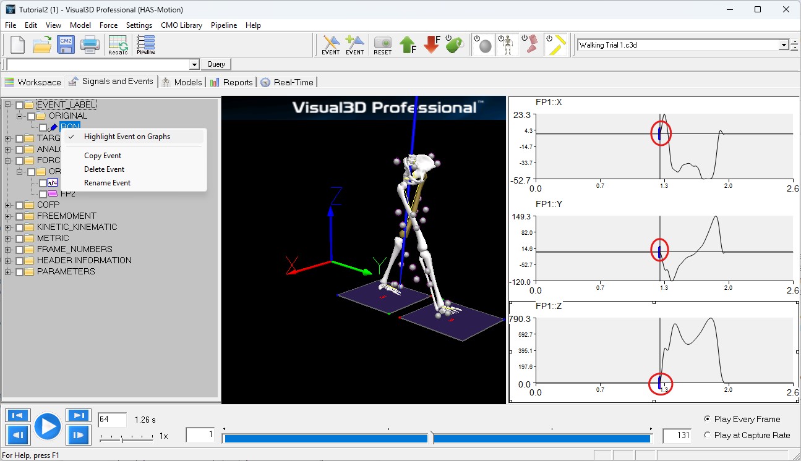This screenshot has height=461, width=801.
Task: Switch to the Workspace tab
Action: pos(33,82)
